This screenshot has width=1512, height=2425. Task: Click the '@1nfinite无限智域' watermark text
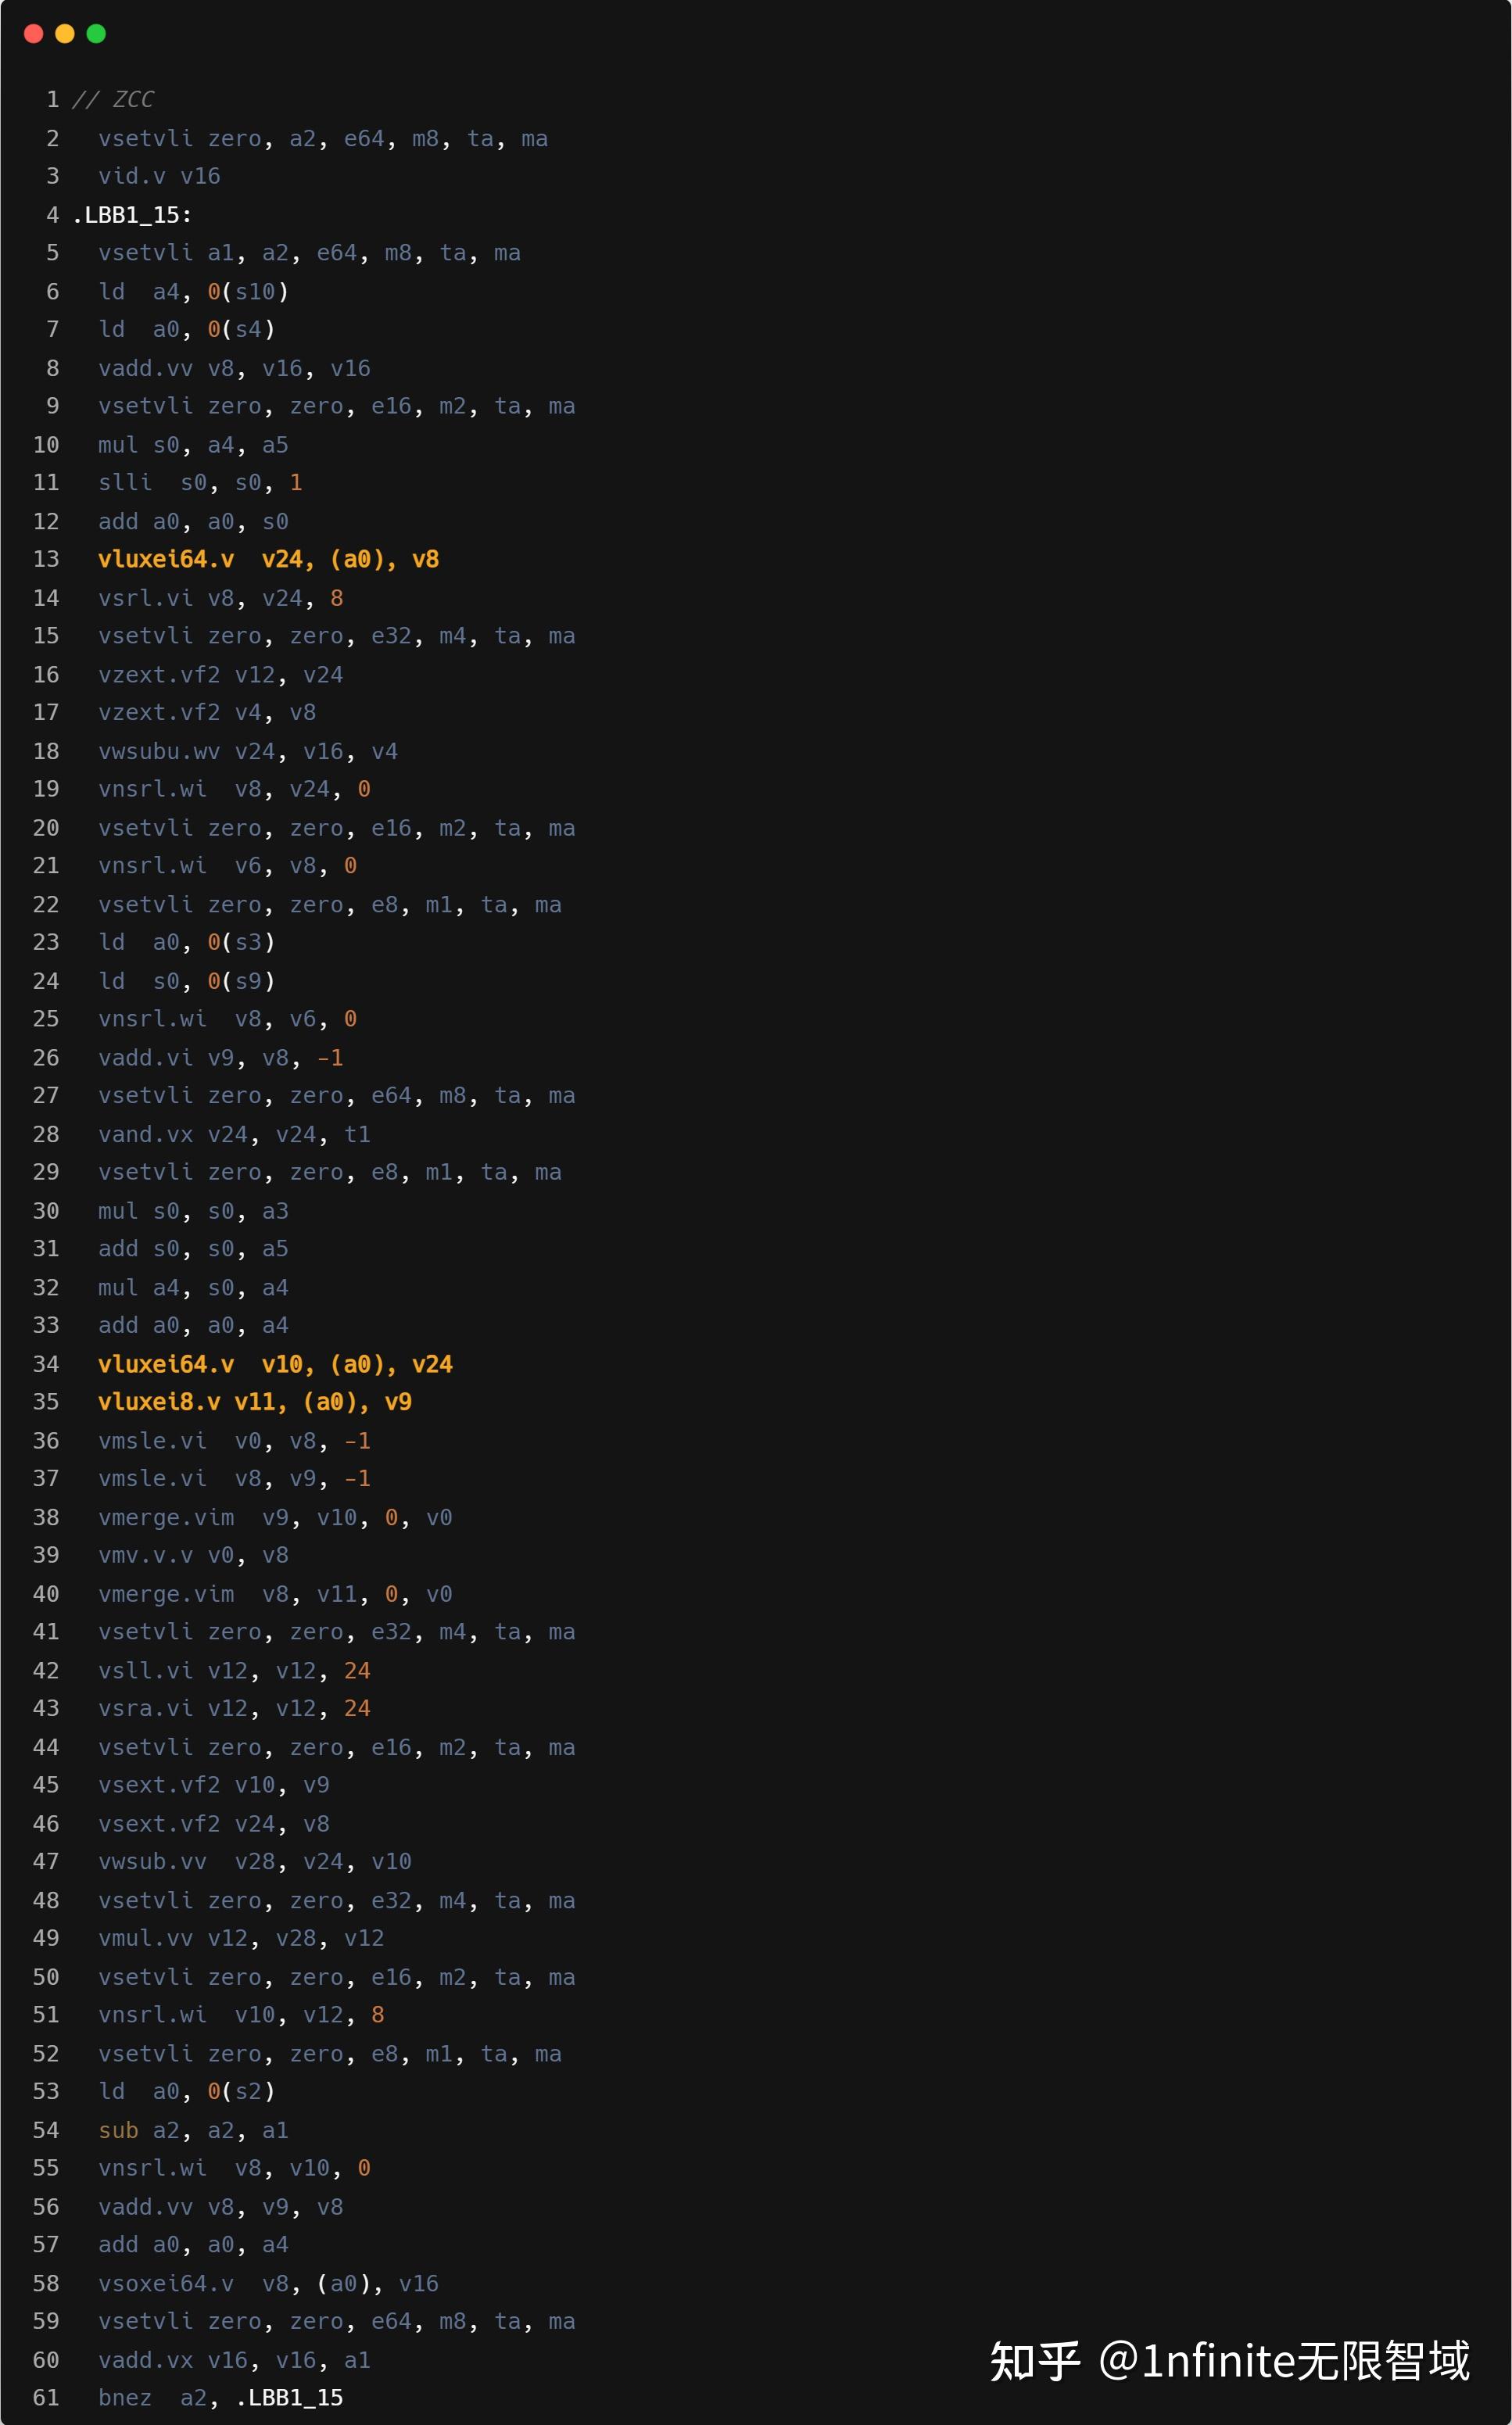pos(1284,2361)
